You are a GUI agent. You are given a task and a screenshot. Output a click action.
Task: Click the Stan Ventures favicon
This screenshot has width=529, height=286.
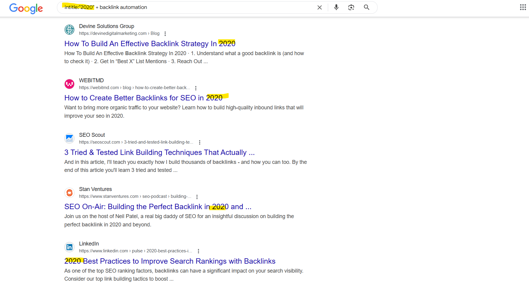(x=69, y=193)
